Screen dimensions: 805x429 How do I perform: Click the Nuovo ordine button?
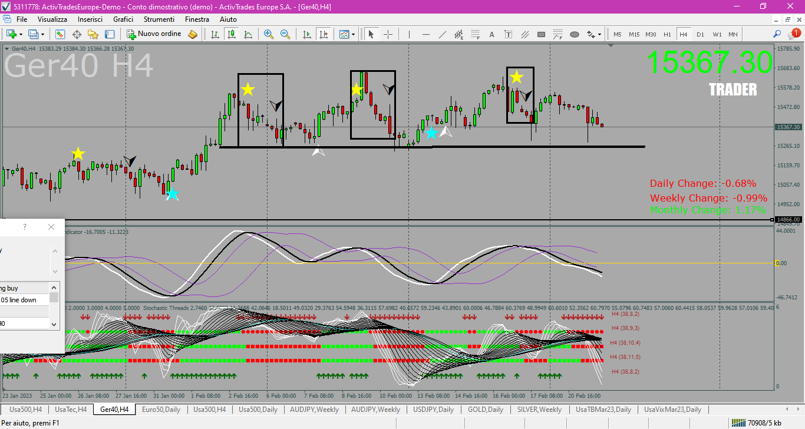(154, 34)
